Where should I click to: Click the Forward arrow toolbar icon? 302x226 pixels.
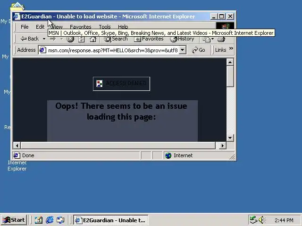pos(53,39)
